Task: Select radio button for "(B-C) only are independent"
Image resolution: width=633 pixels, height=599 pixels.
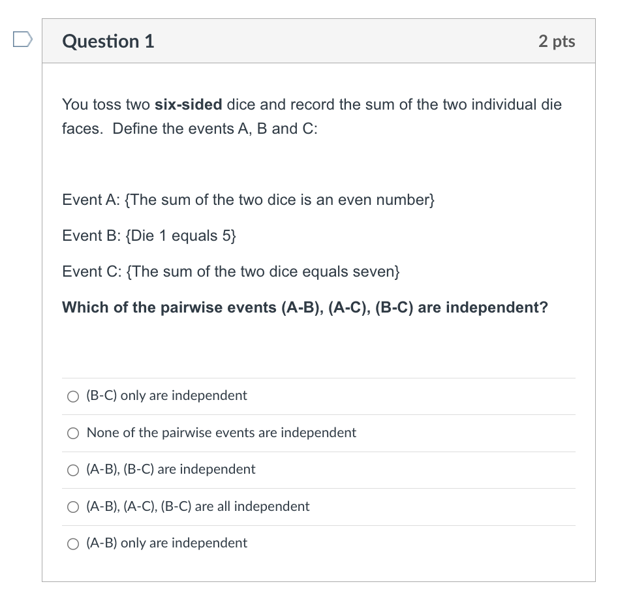Action: pos(73,395)
